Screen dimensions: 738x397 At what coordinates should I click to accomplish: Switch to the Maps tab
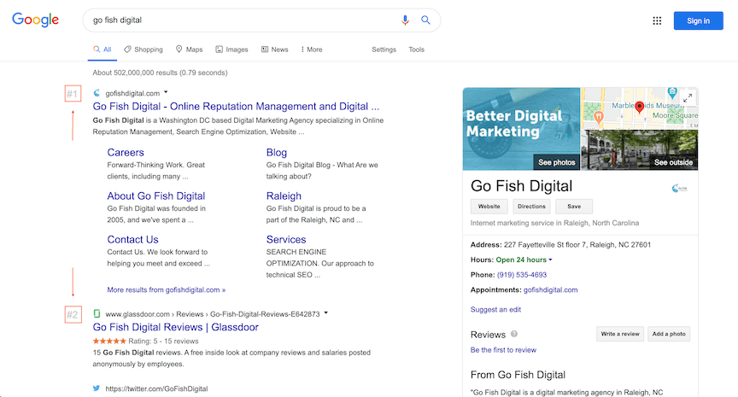[x=189, y=50]
